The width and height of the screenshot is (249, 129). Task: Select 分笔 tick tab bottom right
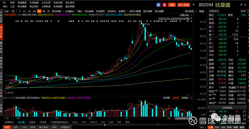[211, 127]
